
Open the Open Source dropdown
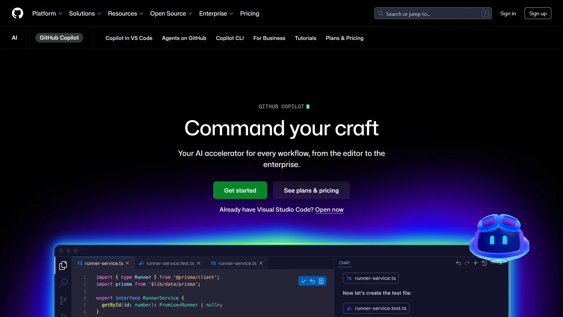pyautogui.click(x=171, y=14)
